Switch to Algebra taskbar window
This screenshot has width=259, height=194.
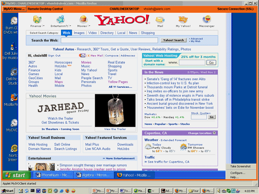tap(93, 175)
